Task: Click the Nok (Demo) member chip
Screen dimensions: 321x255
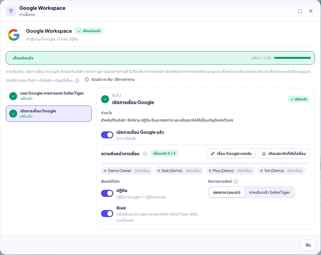Action: point(179,171)
